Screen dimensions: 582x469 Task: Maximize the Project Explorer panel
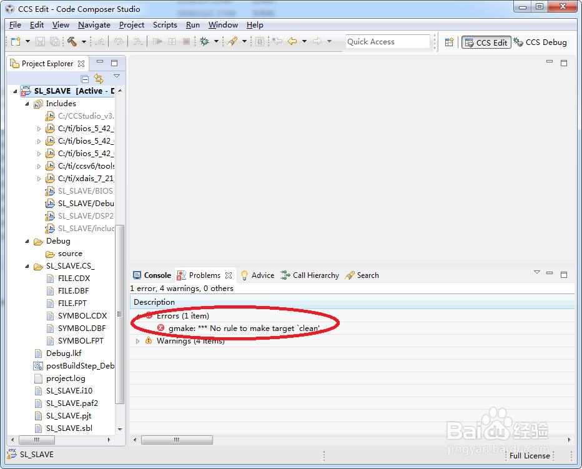coord(114,62)
